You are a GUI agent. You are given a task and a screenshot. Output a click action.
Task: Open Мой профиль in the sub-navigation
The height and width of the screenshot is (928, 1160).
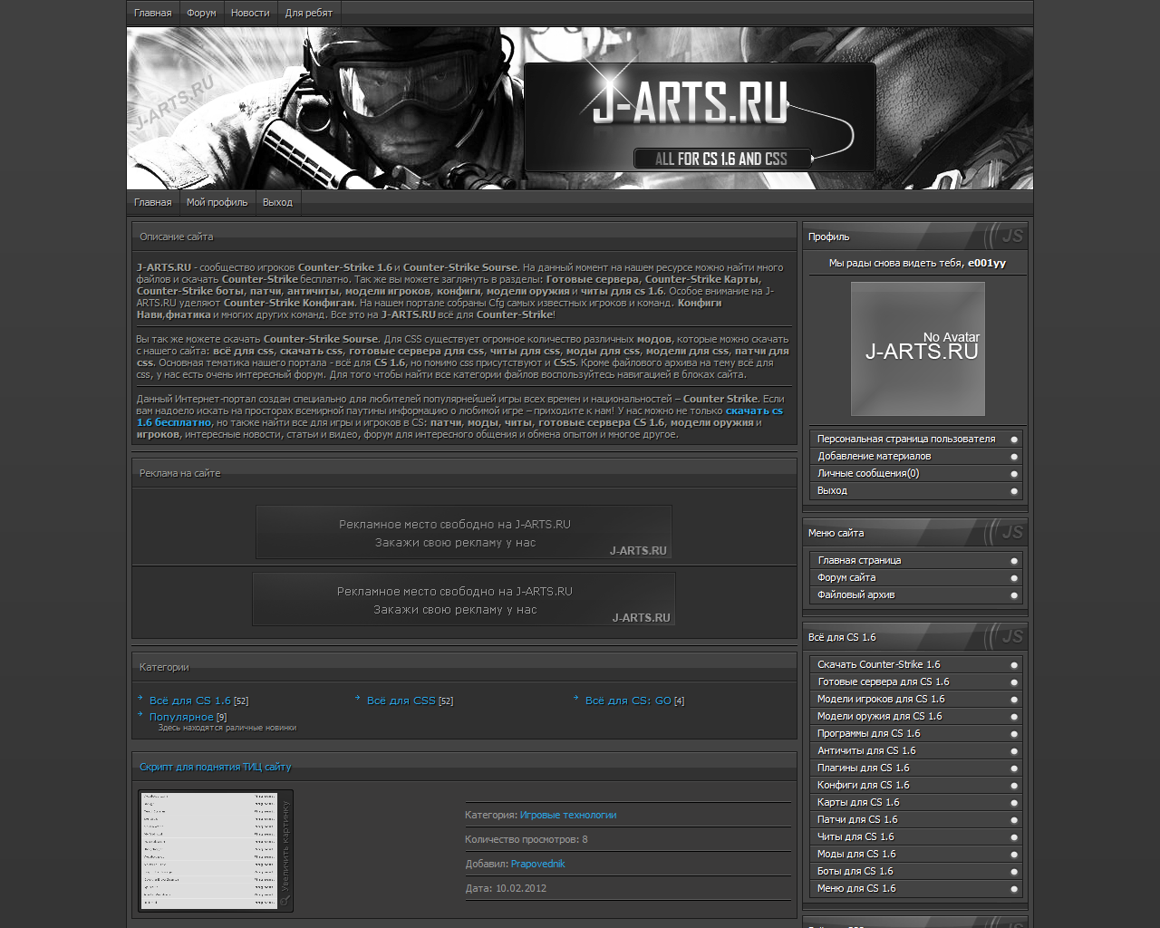click(x=217, y=202)
